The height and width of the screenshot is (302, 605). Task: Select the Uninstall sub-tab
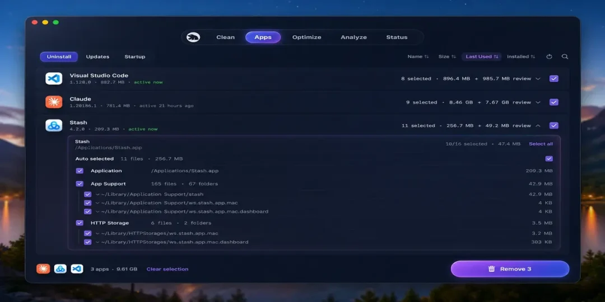[x=59, y=56]
